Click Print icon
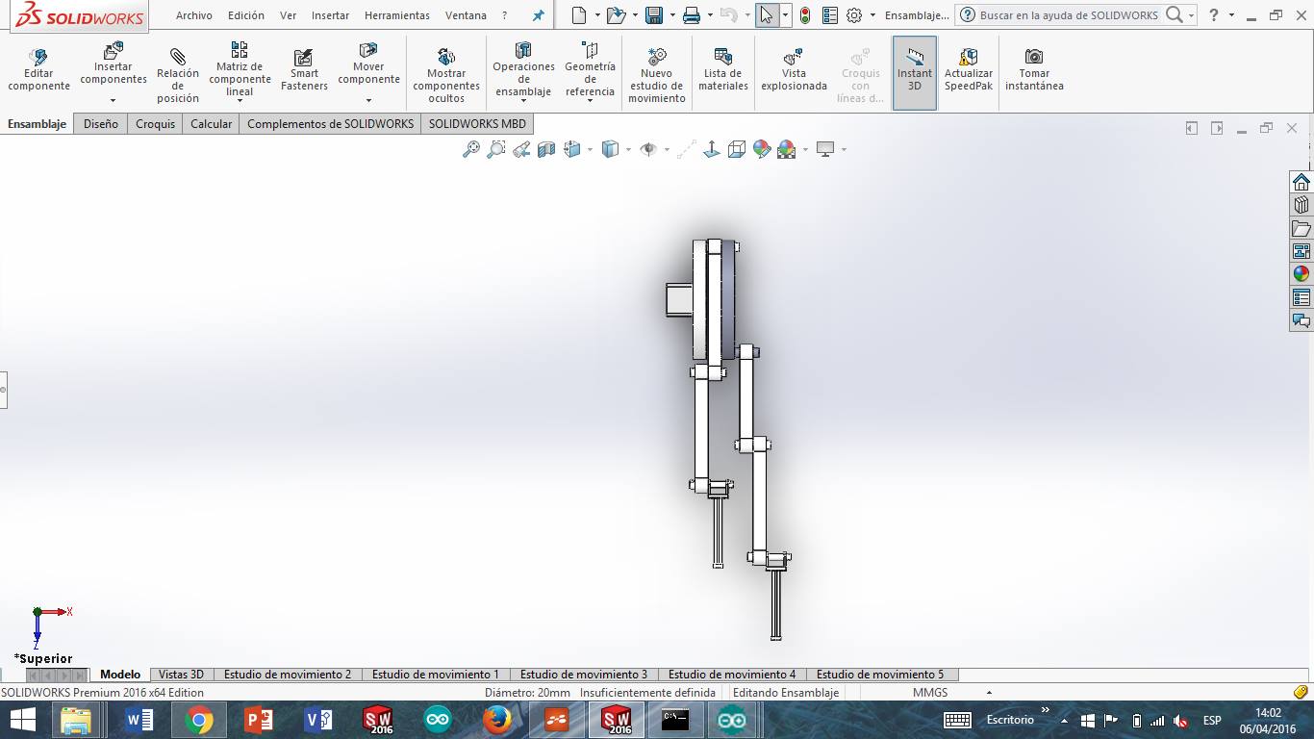This screenshot has width=1314, height=739. pyautogui.click(x=692, y=15)
